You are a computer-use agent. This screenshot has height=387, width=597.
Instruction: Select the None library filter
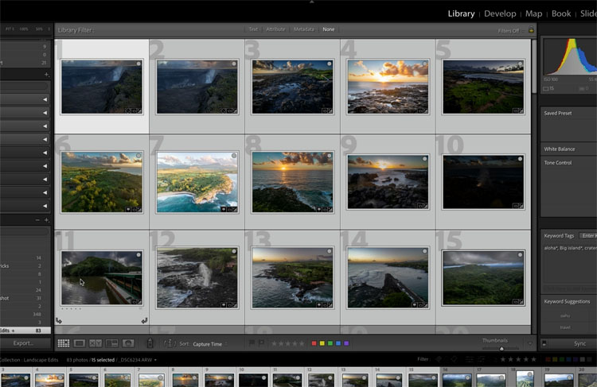[328, 29]
